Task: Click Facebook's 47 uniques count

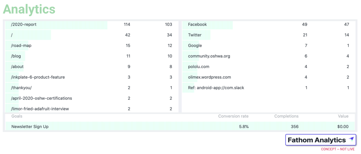Action: click(347, 24)
